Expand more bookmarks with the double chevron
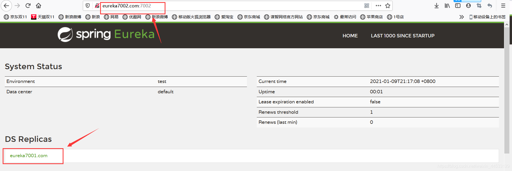 coord(462,17)
